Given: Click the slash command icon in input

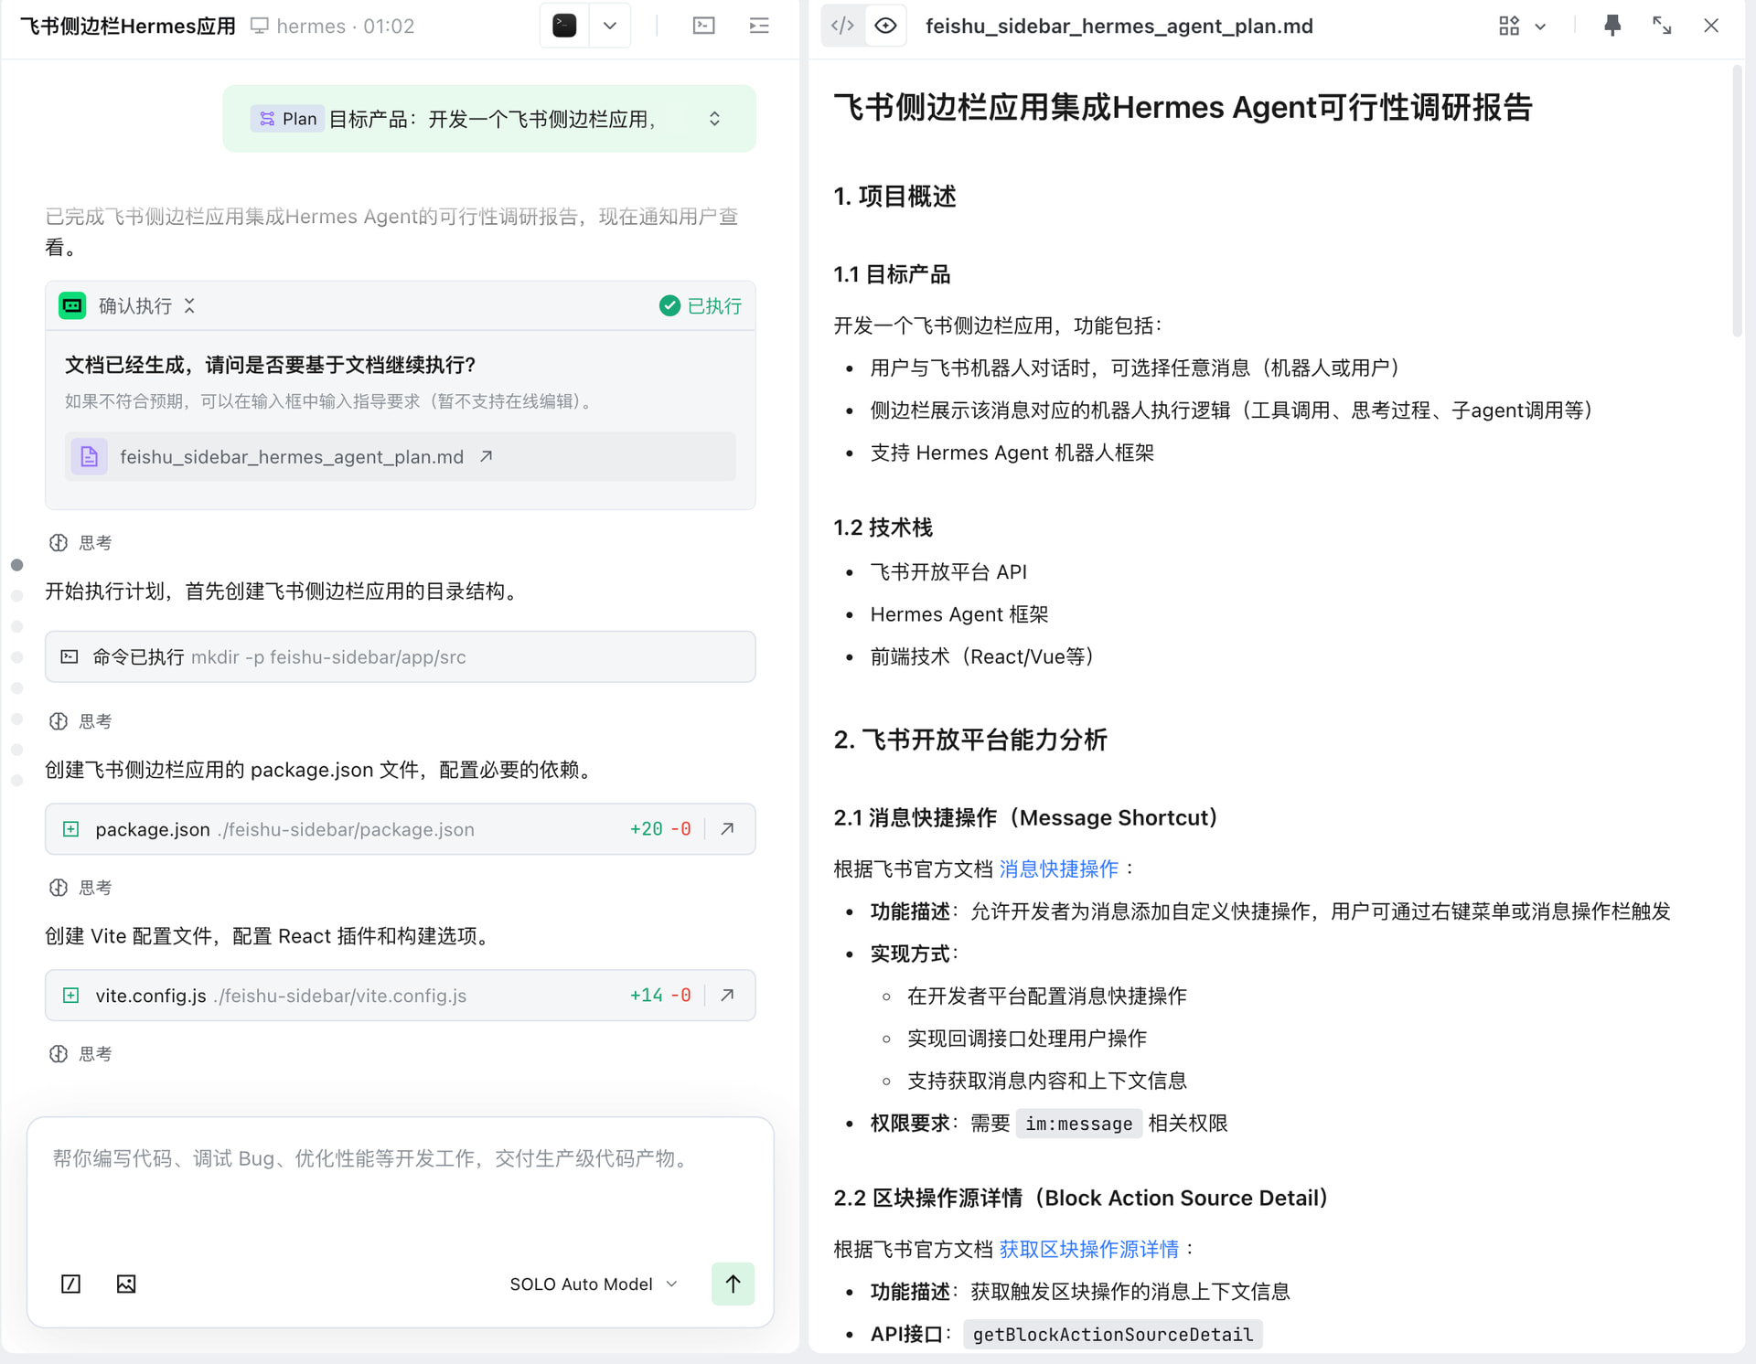Looking at the screenshot, I should click(70, 1284).
